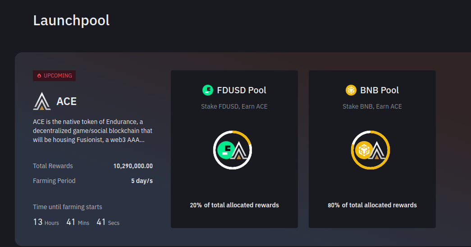Screen dimensions: 471x247
Task: Click the BNB coin icon beside BNB Pool
Action: click(x=351, y=90)
